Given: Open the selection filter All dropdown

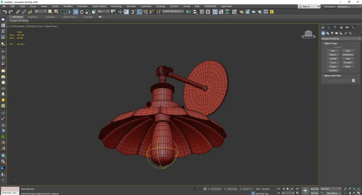Looking at the screenshot, I should 40,11.
